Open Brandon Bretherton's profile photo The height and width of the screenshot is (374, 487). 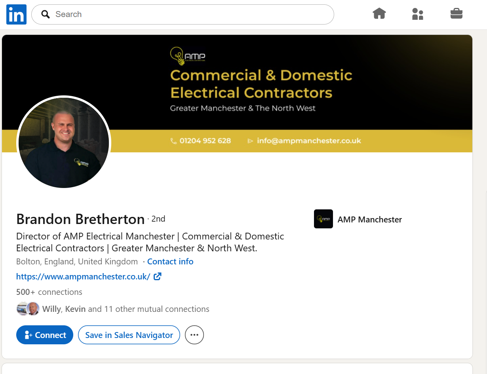pyautogui.click(x=64, y=142)
